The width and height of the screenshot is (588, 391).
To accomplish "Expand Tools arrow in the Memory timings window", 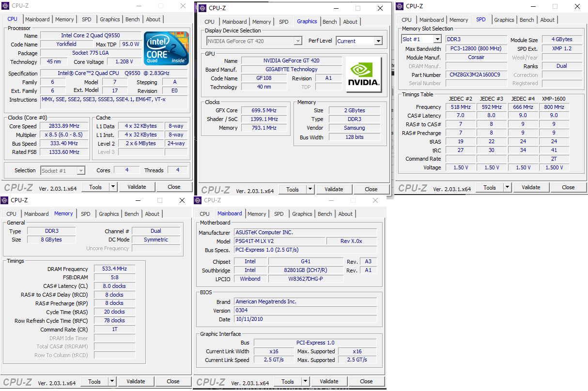I will coord(112,381).
